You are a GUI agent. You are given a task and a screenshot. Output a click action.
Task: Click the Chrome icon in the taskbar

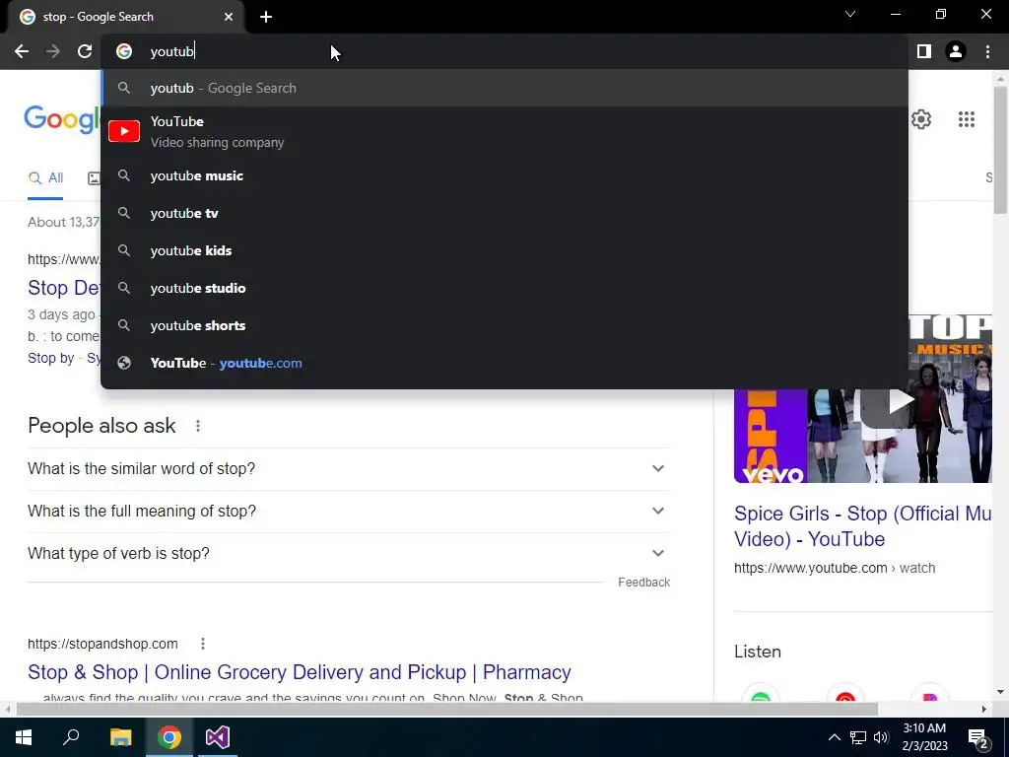coord(169,737)
